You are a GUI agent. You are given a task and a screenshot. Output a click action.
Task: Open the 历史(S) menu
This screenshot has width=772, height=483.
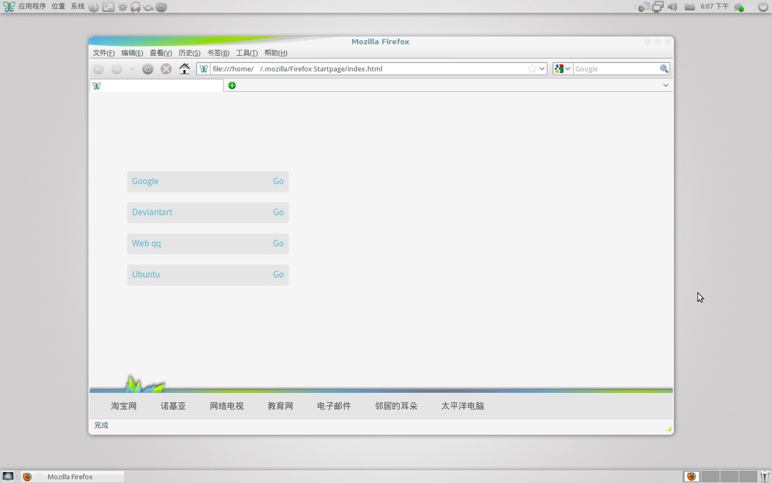coord(189,53)
